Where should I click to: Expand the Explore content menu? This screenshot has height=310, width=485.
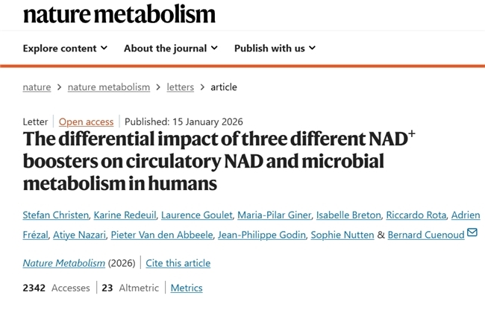pos(65,48)
